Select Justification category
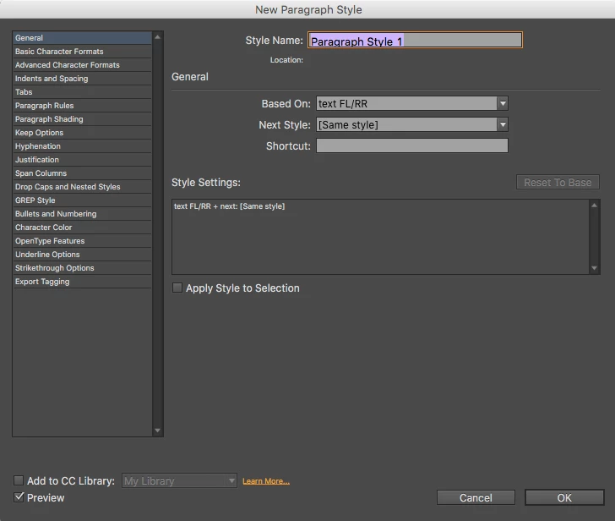The height and width of the screenshot is (521, 615). [x=83, y=160]
